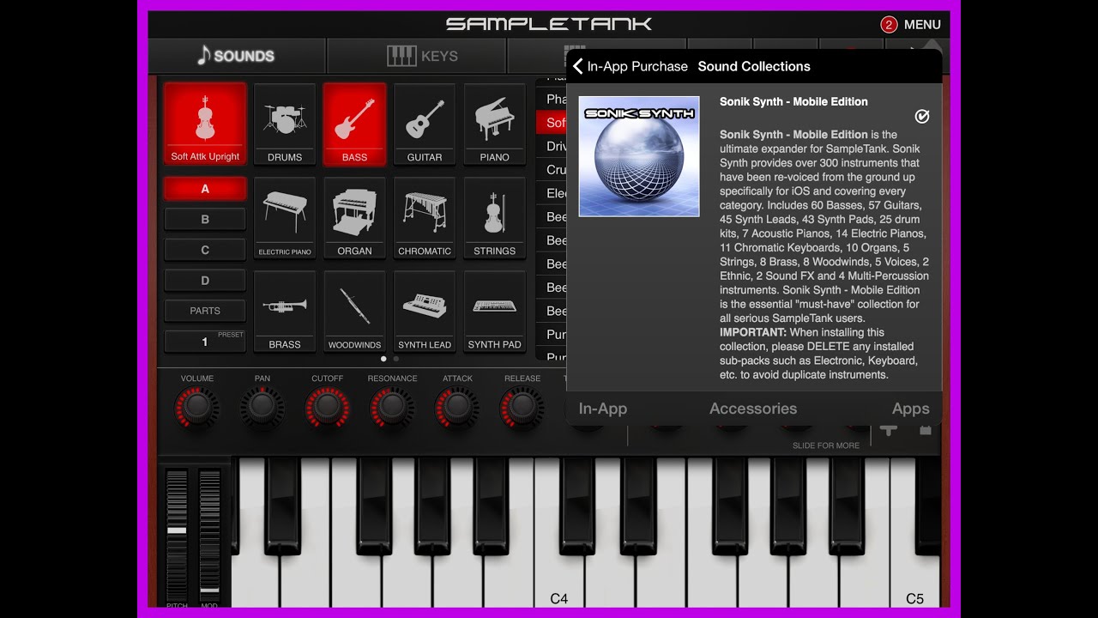The height and width of the screenshot is (618, 1098).
Task: Open the Apps store tab
Action: click(910, 409)
